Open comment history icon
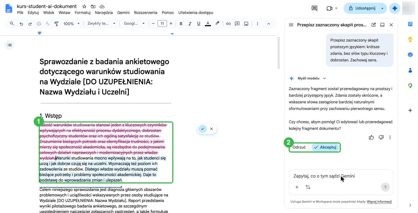Image resolution: width=418 pixels, height=213 pixels. click(x=314, y=8)
